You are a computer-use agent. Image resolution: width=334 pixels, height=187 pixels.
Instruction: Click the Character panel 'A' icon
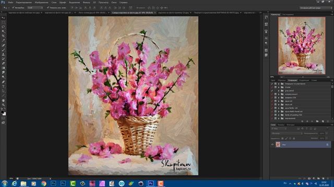266,38
